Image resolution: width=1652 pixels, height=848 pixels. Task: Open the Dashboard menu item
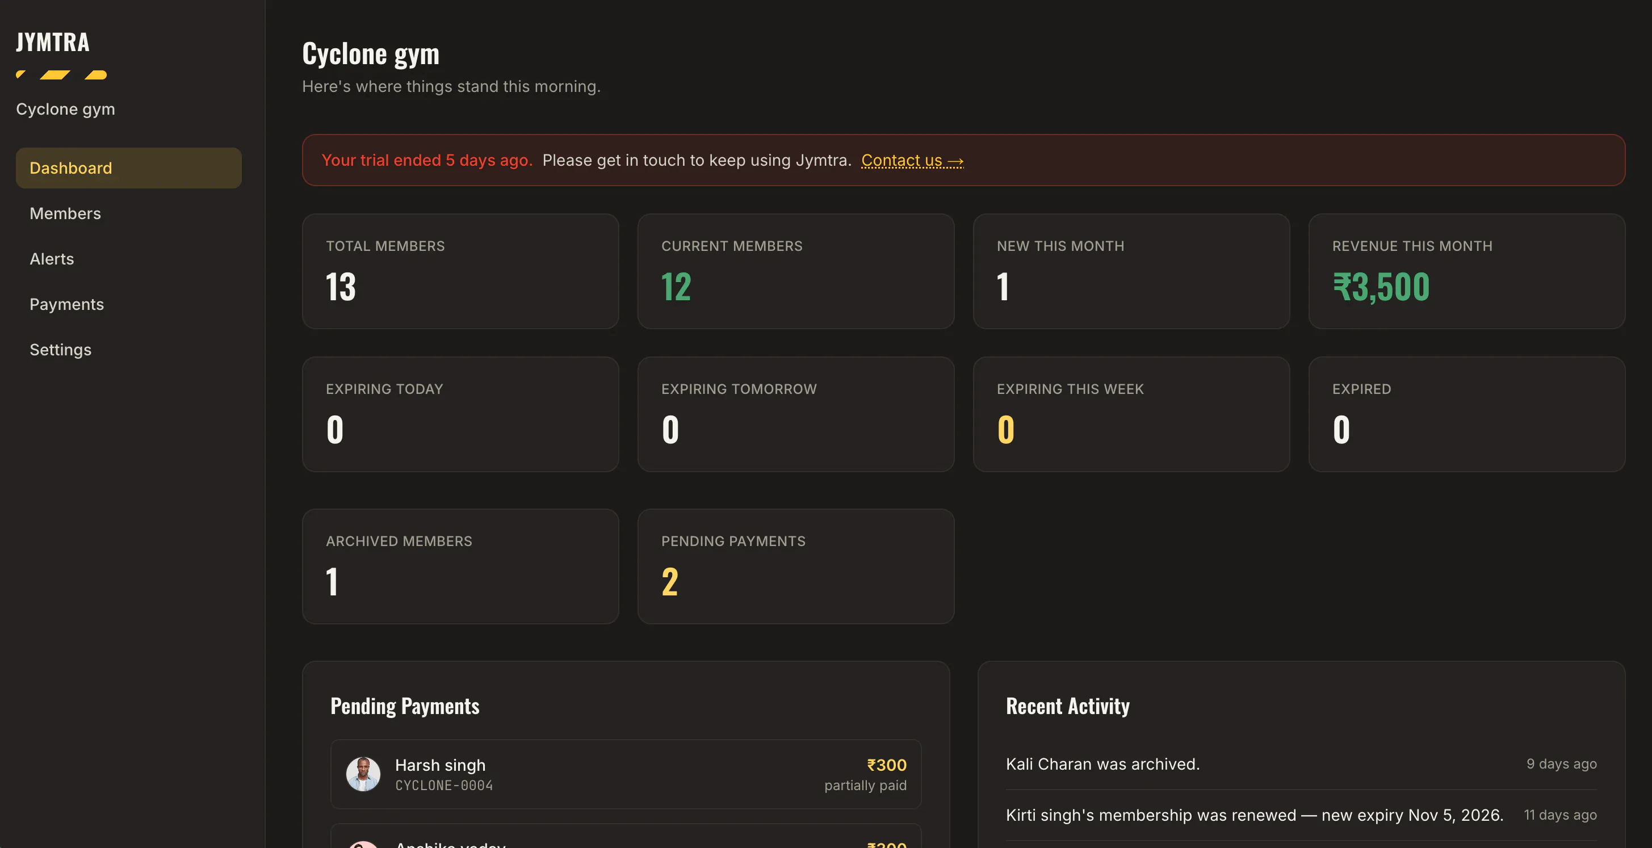tap(128, 168)
